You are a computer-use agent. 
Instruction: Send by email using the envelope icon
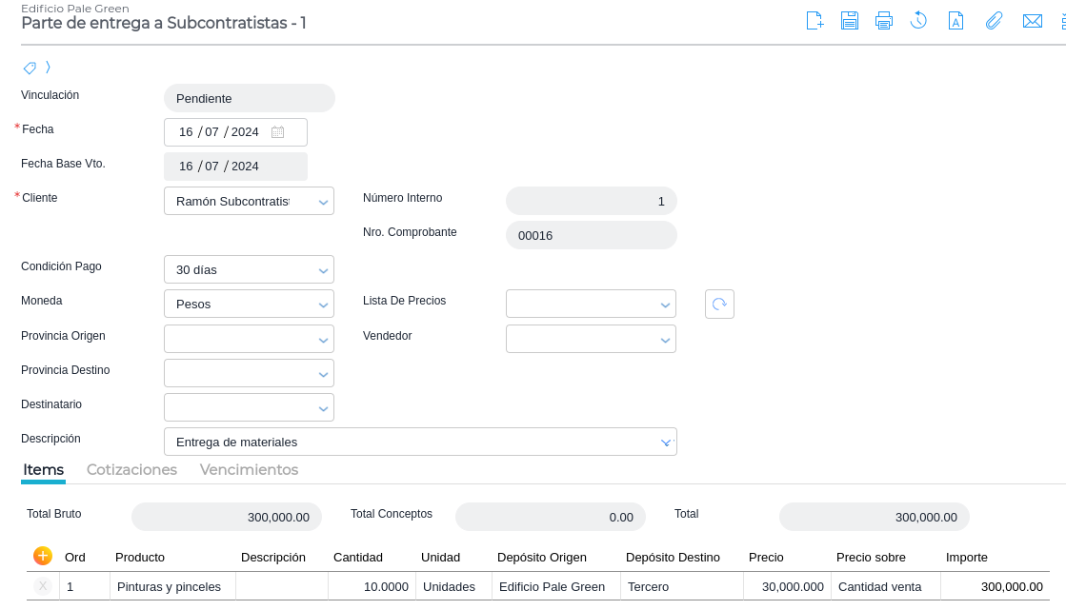1032,21
